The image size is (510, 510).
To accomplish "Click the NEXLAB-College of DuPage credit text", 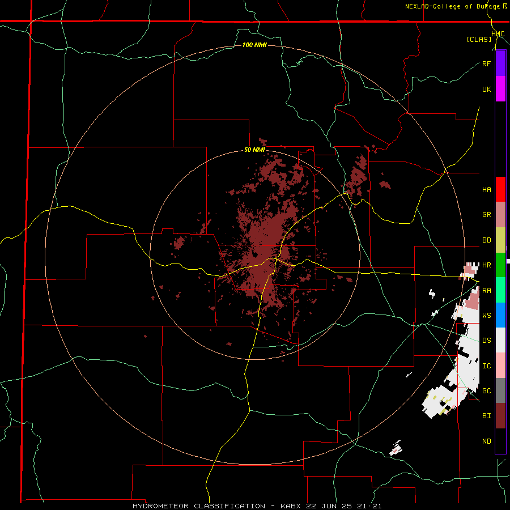I will point(452,6).
